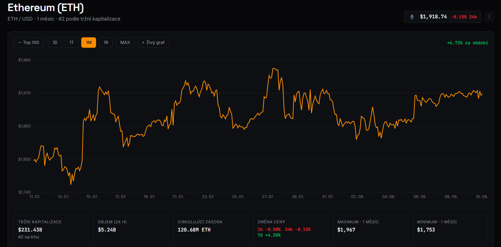
Task: Click the 08. 08. date label
Action: coord(451,197)
